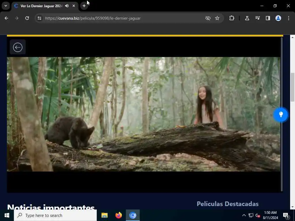This screenshot has width=295, height=221.
Task: Click the video frame of the movie
Action: coord(143,114)
